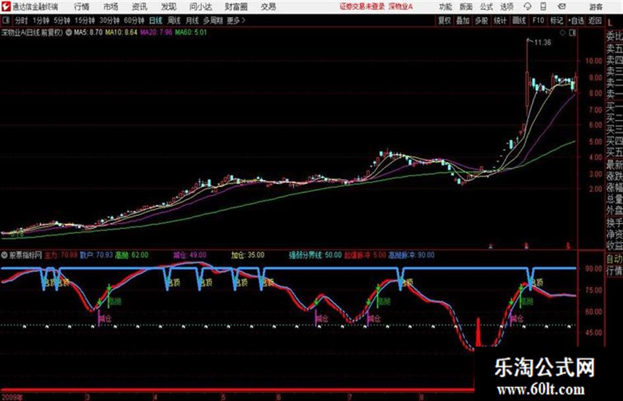Screen dimensions: 623x401
Task: Click the 散户: 70.93 indicator value
Action: point(96,255)
